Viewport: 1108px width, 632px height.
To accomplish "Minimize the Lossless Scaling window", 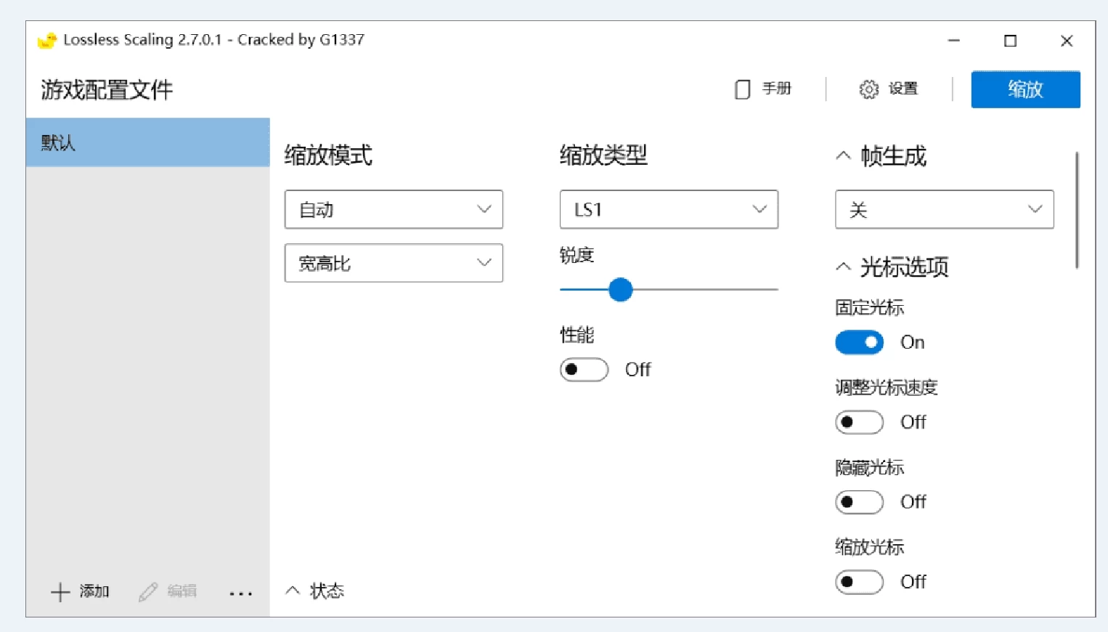I will click(x=954, y=41).
